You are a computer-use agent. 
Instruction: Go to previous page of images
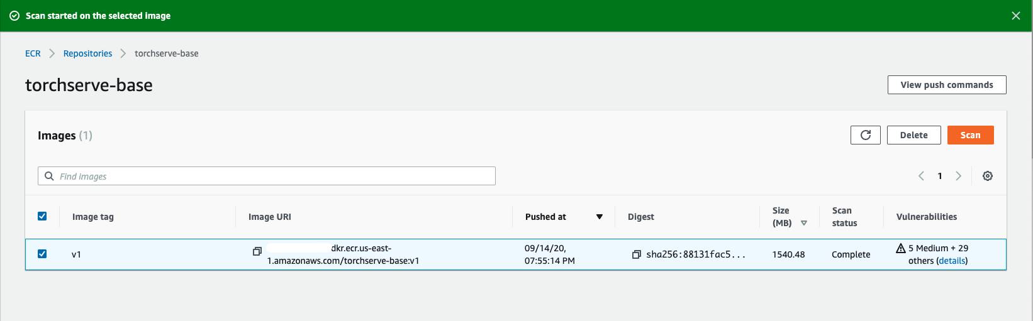pos(921,176)
